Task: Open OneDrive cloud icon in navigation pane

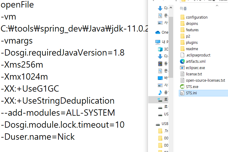Action: click(x=158, y=32)
